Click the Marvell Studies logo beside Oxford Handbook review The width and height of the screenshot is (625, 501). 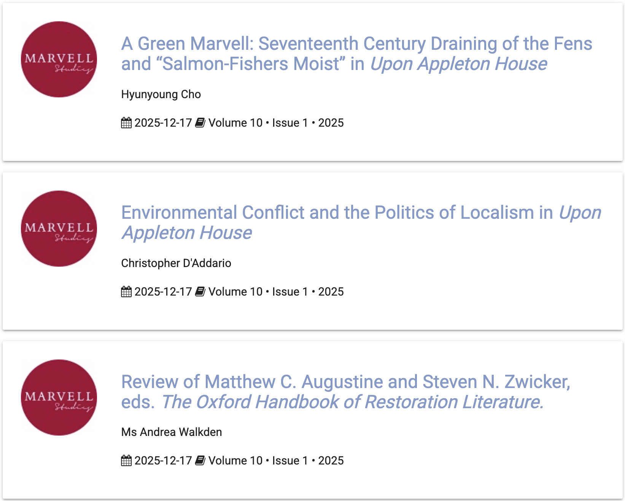(x=59, y=398)
